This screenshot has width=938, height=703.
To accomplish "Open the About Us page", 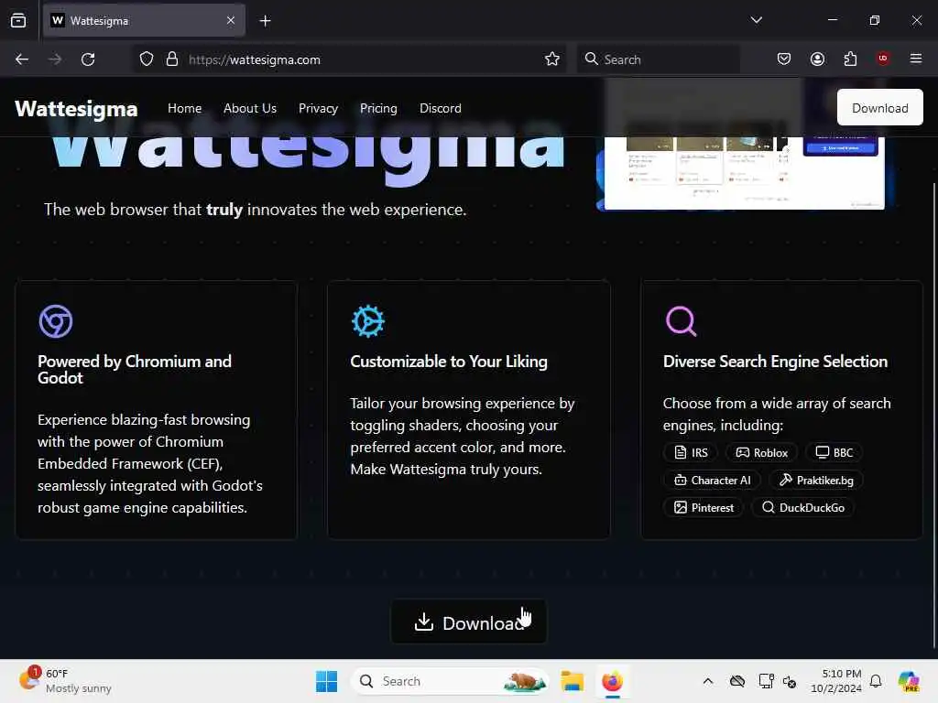I will coord(250,108).
